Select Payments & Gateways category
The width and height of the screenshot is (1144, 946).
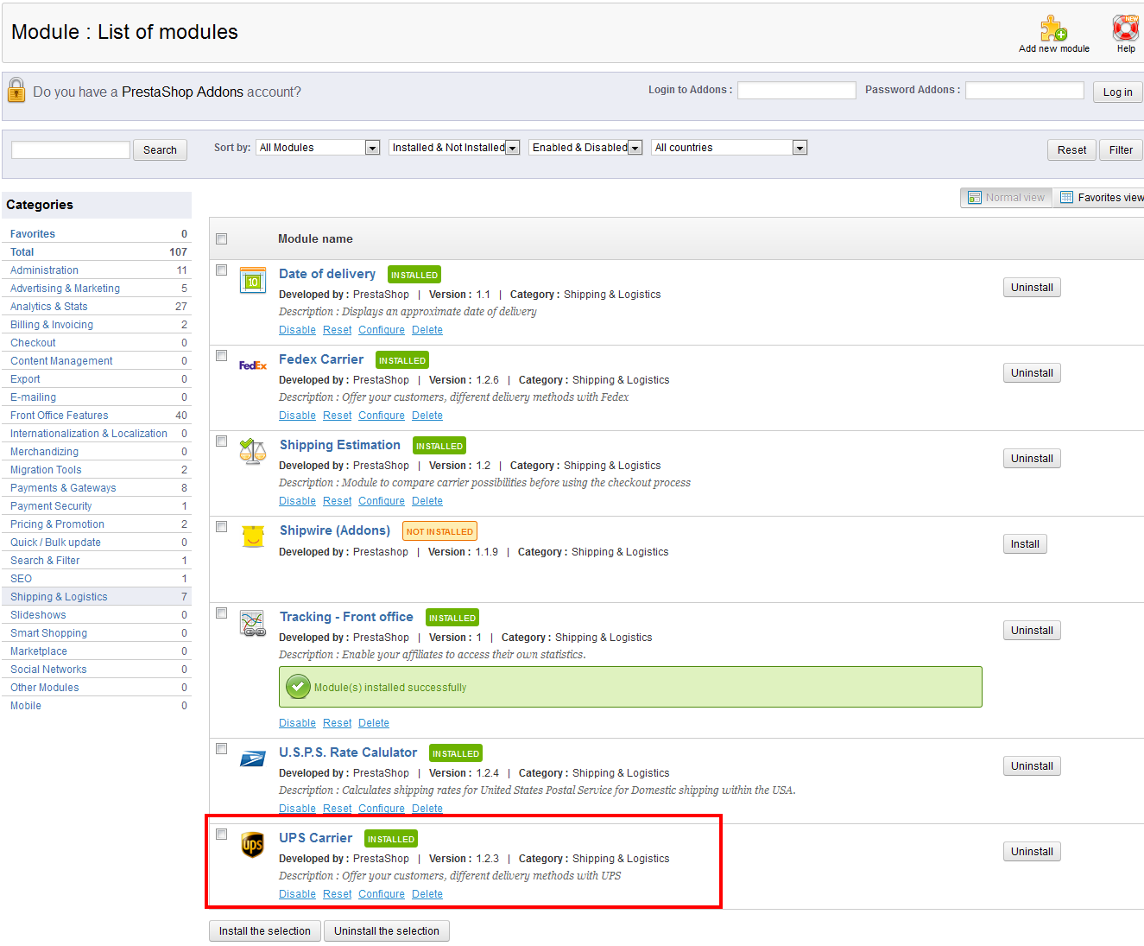[63, 488]
